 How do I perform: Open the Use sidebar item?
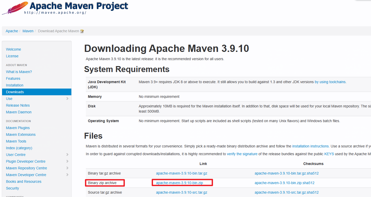click(9, 99)
